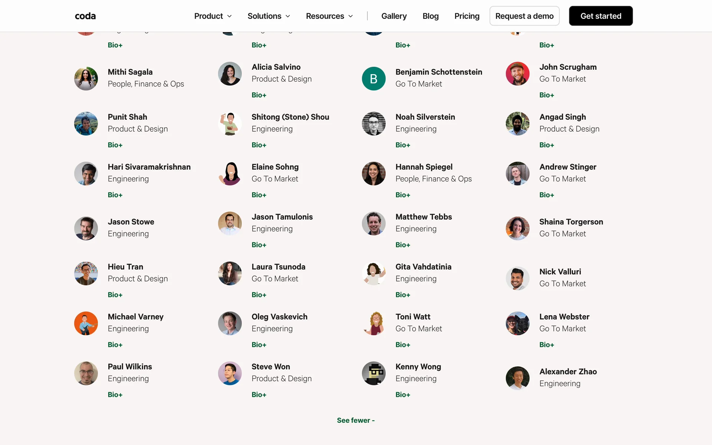This screenshot has height=445, width=712.
Task: Click Toni Watt's cartoon avatar
Action: click(x=373, y=323)
